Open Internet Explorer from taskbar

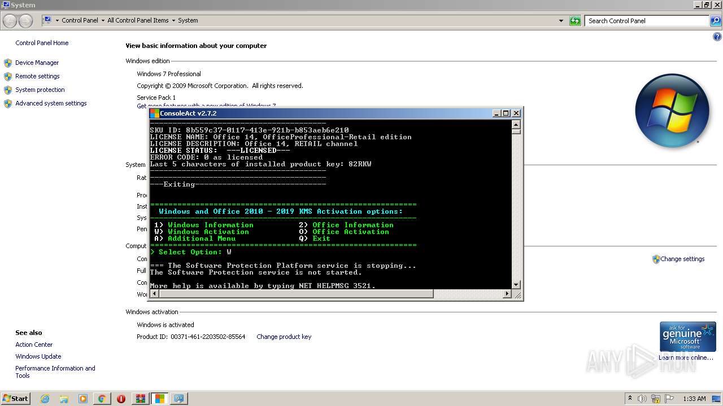(x=45, y=399)
